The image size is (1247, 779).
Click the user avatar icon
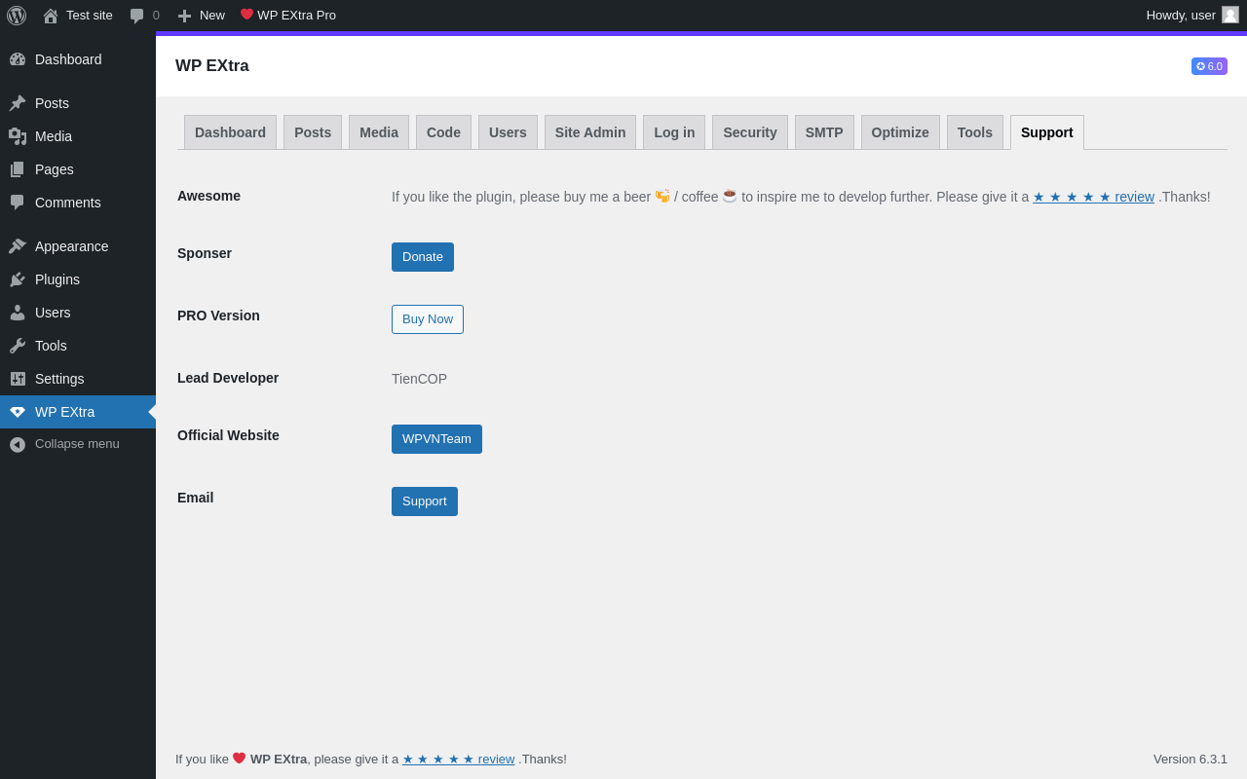[1230, 15]
